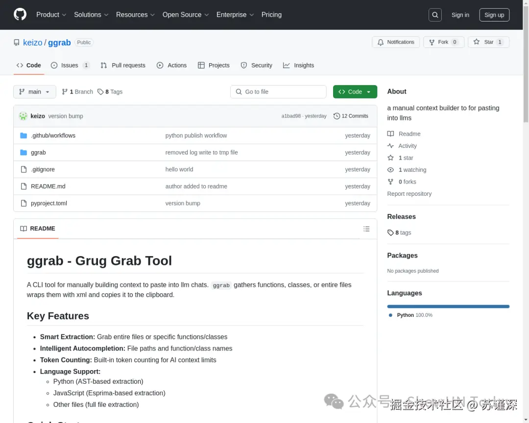Expand the green Code dropdown button

click(x=355, y=92)
